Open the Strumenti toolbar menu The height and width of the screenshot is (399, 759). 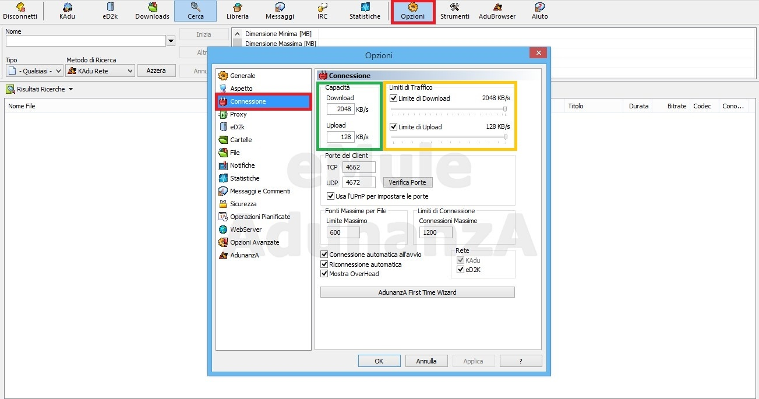coord(455,11)
